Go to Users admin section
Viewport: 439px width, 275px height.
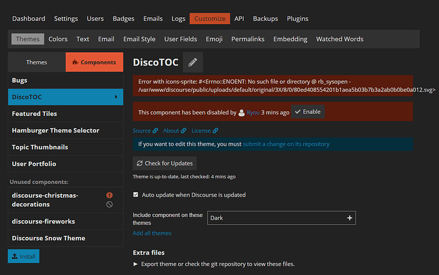pyautogui.click(x=95, y=18)
